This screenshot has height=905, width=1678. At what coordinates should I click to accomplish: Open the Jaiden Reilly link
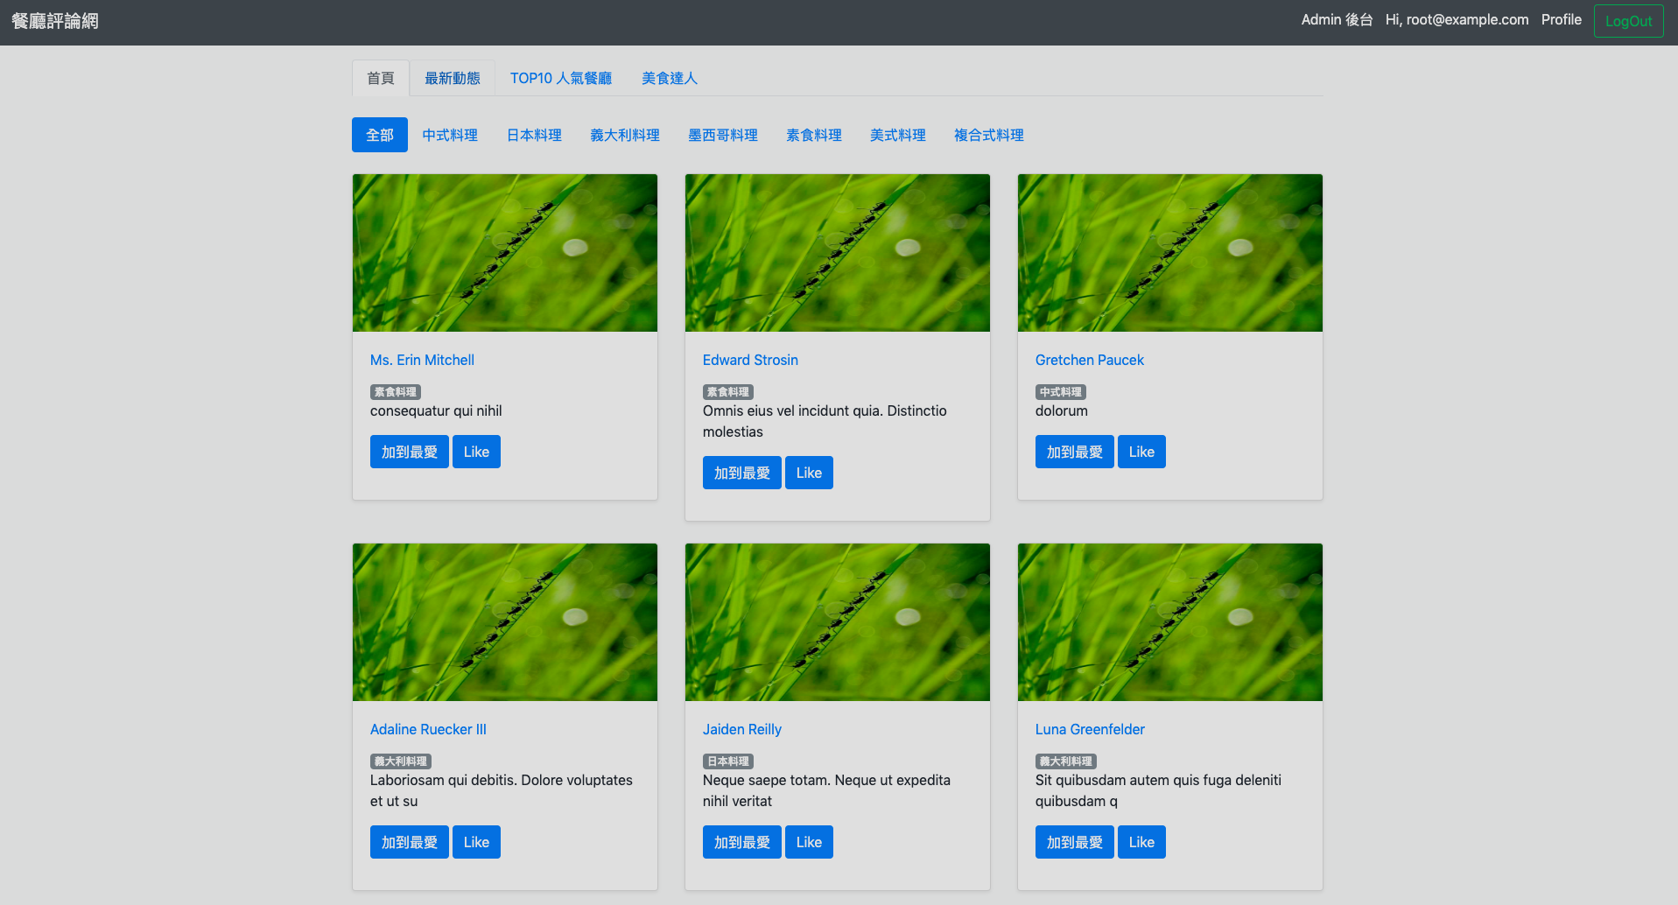[742, 729]
